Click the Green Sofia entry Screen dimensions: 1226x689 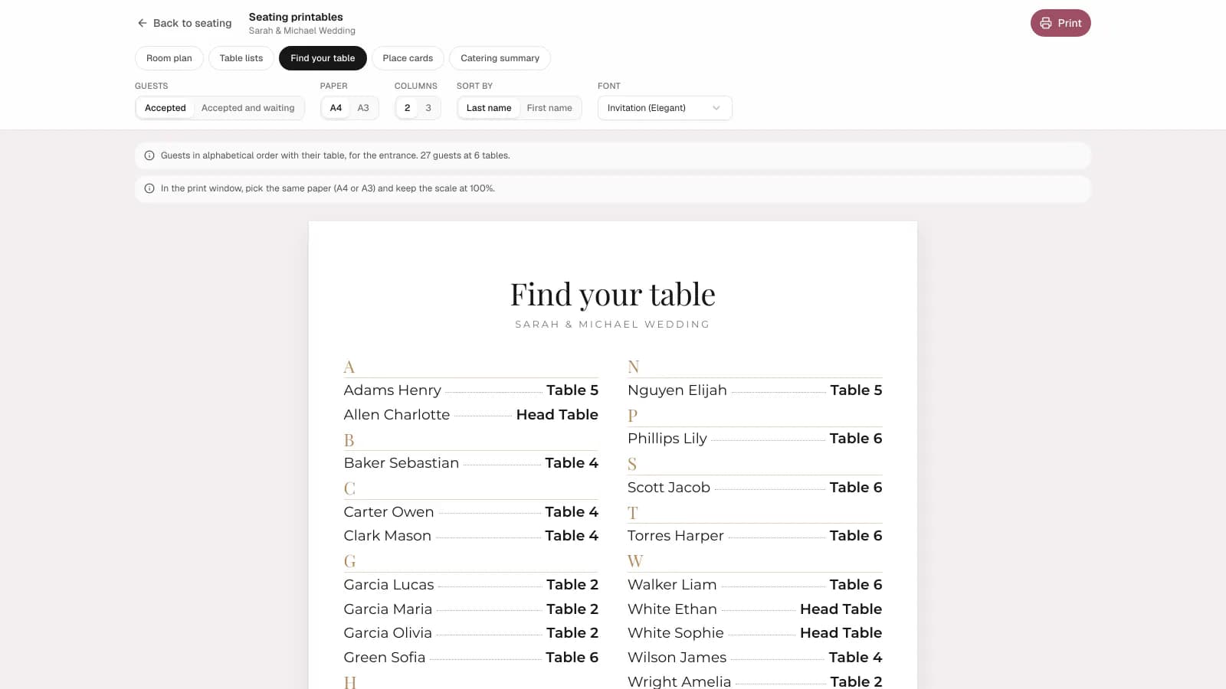pyautogui.click(x=470, y=658)
